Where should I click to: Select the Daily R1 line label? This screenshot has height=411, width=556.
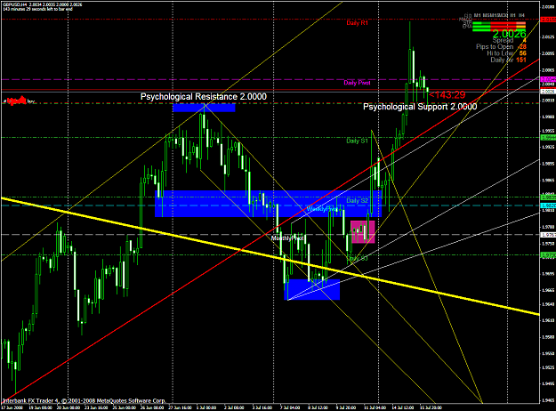[357, 23]
